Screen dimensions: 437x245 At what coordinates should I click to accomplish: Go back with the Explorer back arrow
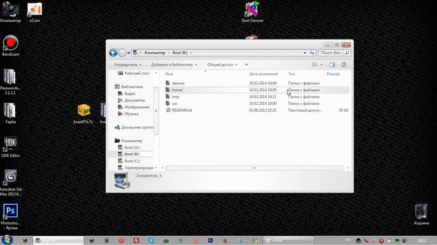coord(113,53)
